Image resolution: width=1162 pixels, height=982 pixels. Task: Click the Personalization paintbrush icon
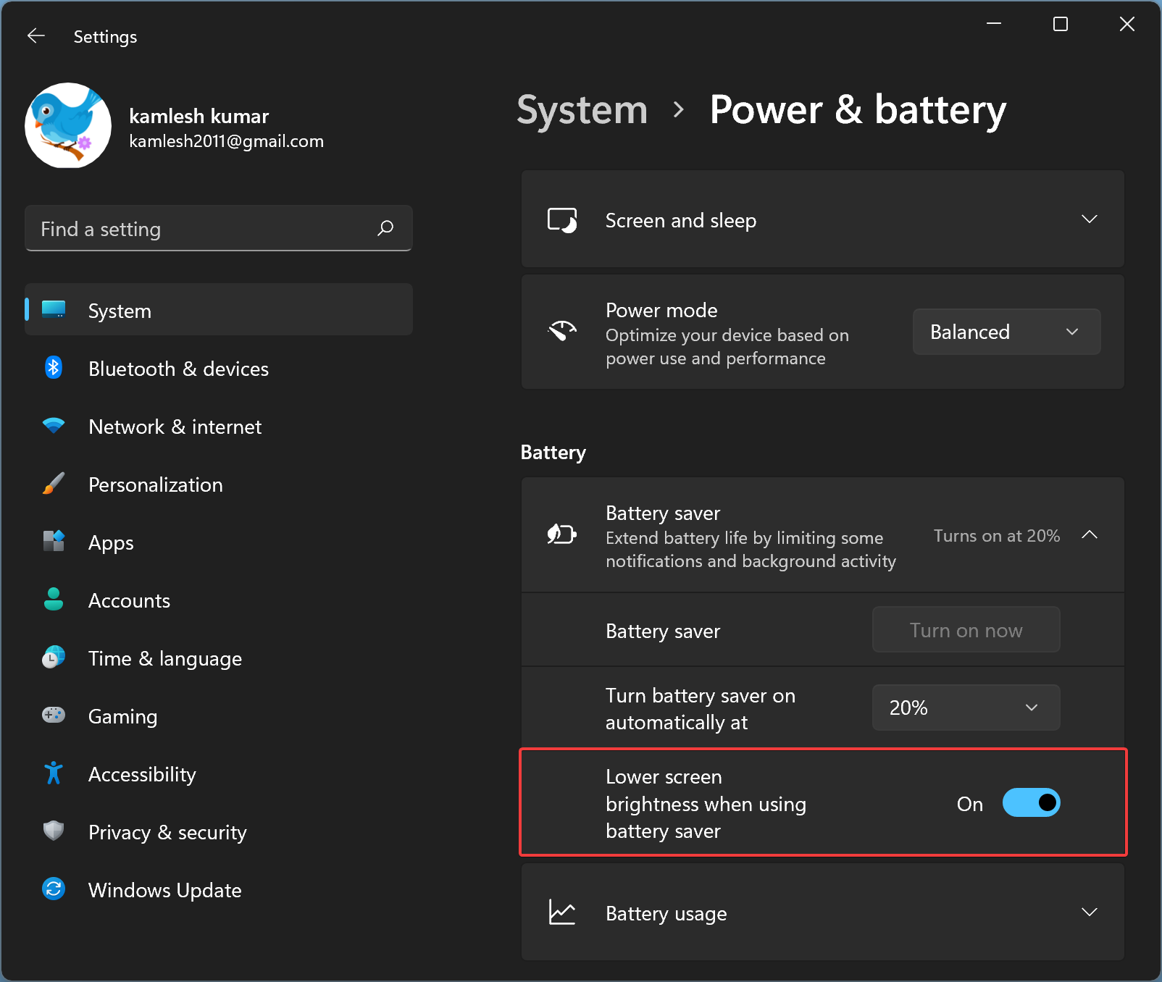pos(54,484)
